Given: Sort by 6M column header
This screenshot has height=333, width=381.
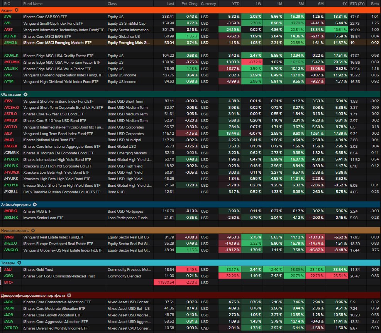Looking at the screenshot, I should (321, 3).
